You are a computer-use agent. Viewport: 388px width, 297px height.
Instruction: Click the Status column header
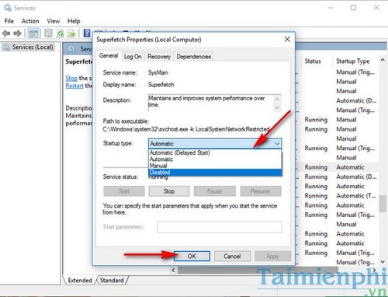(x=313, y=61)
